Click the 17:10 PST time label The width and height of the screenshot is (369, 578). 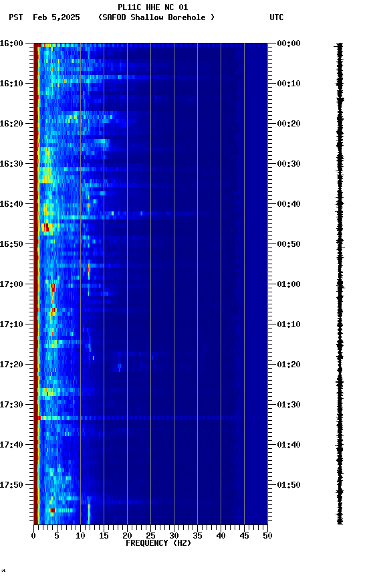click(x=11, y=324)
